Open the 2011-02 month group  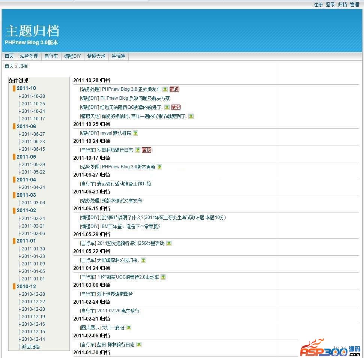coord(26,211)
